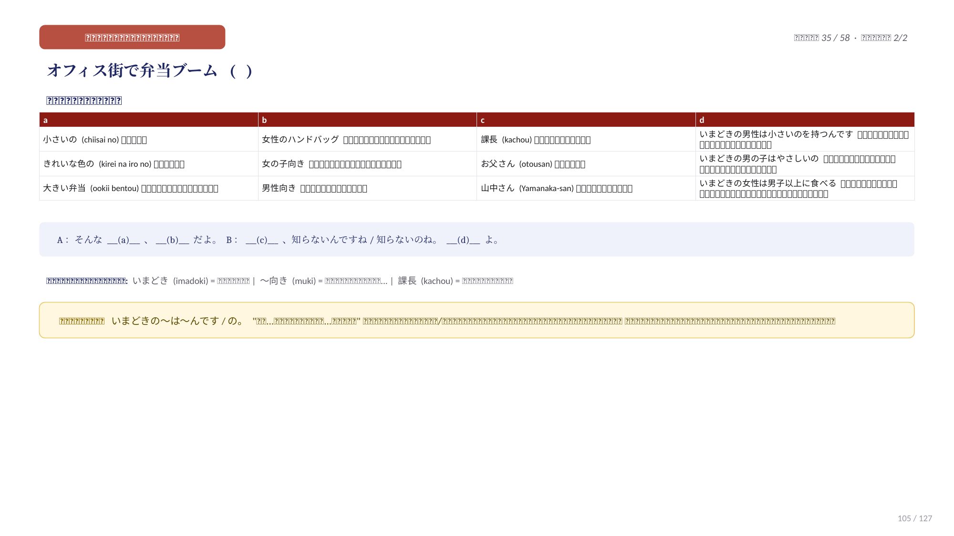Select the cell いまどきの男性は小さいのを持つんです
954x536 pixels.
coord(805,139)
